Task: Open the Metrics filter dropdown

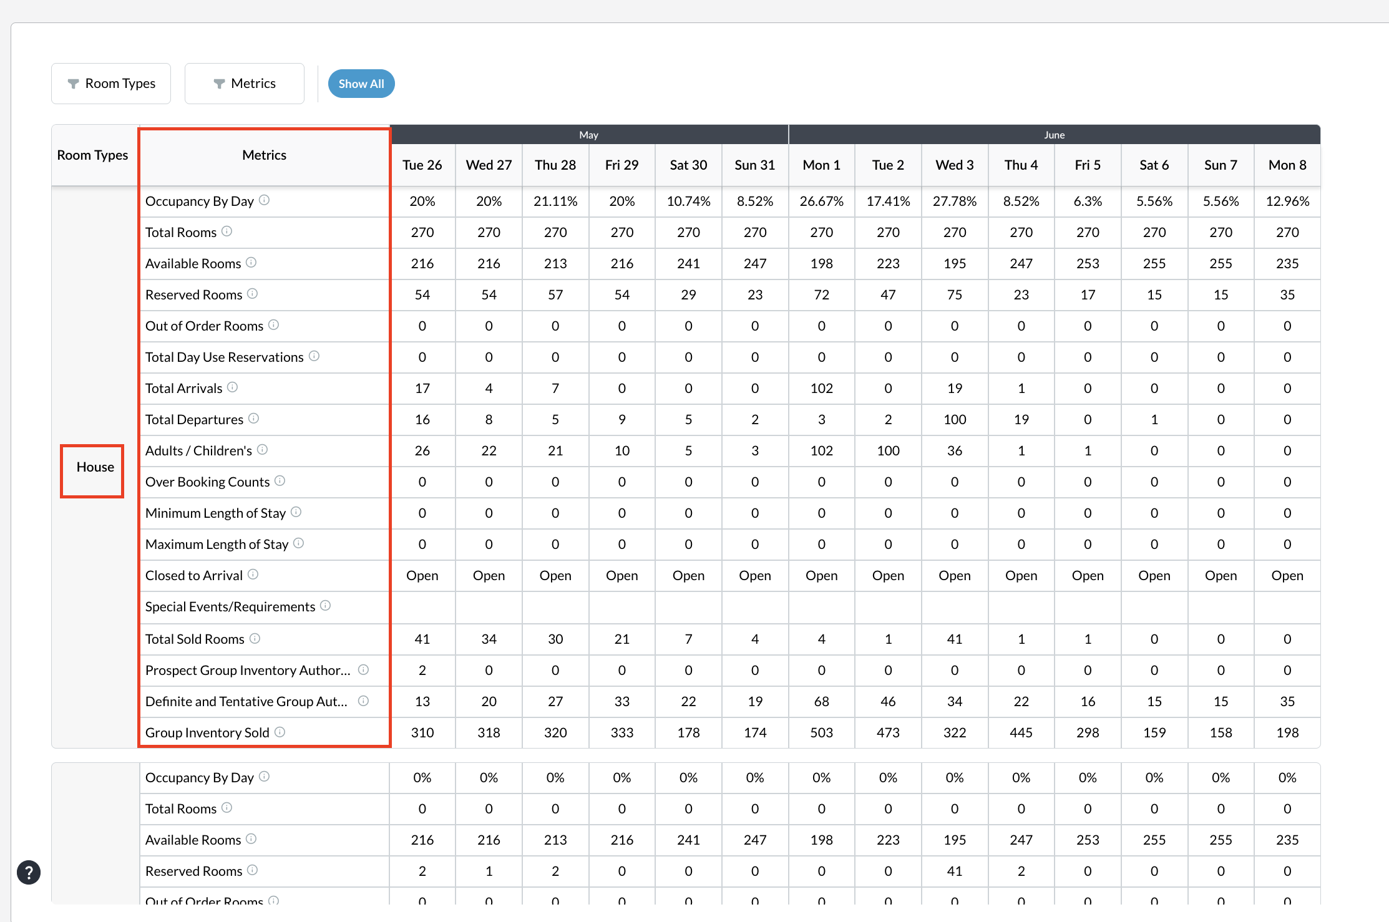Action: click(245, 84)
